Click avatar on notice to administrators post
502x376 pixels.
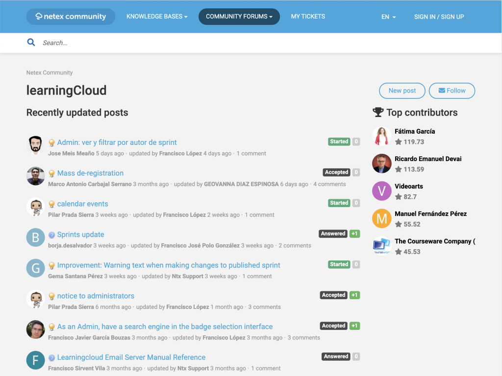point(35,299)
